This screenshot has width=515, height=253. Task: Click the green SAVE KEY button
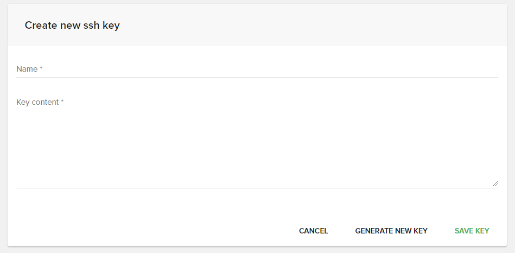472,231
